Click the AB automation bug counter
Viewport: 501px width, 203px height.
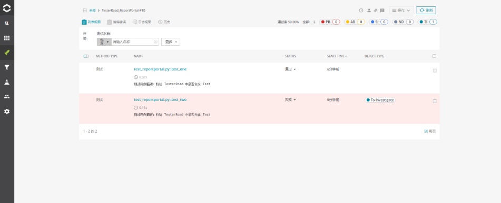[x=355, y=22]
